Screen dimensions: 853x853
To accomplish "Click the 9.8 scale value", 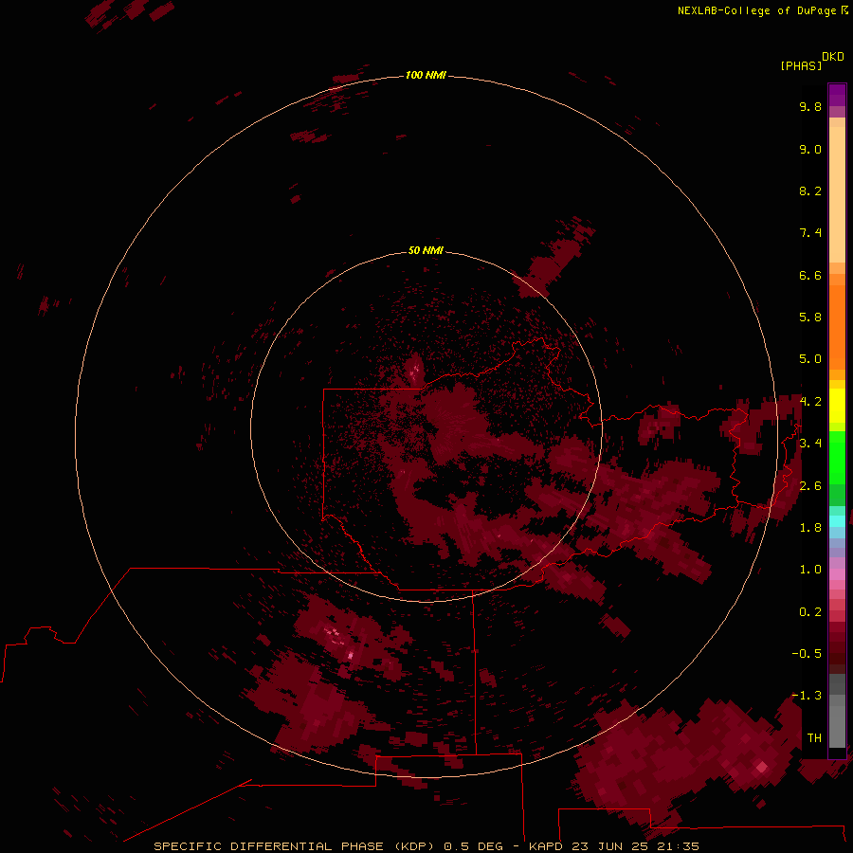I will tap(810, 106).
